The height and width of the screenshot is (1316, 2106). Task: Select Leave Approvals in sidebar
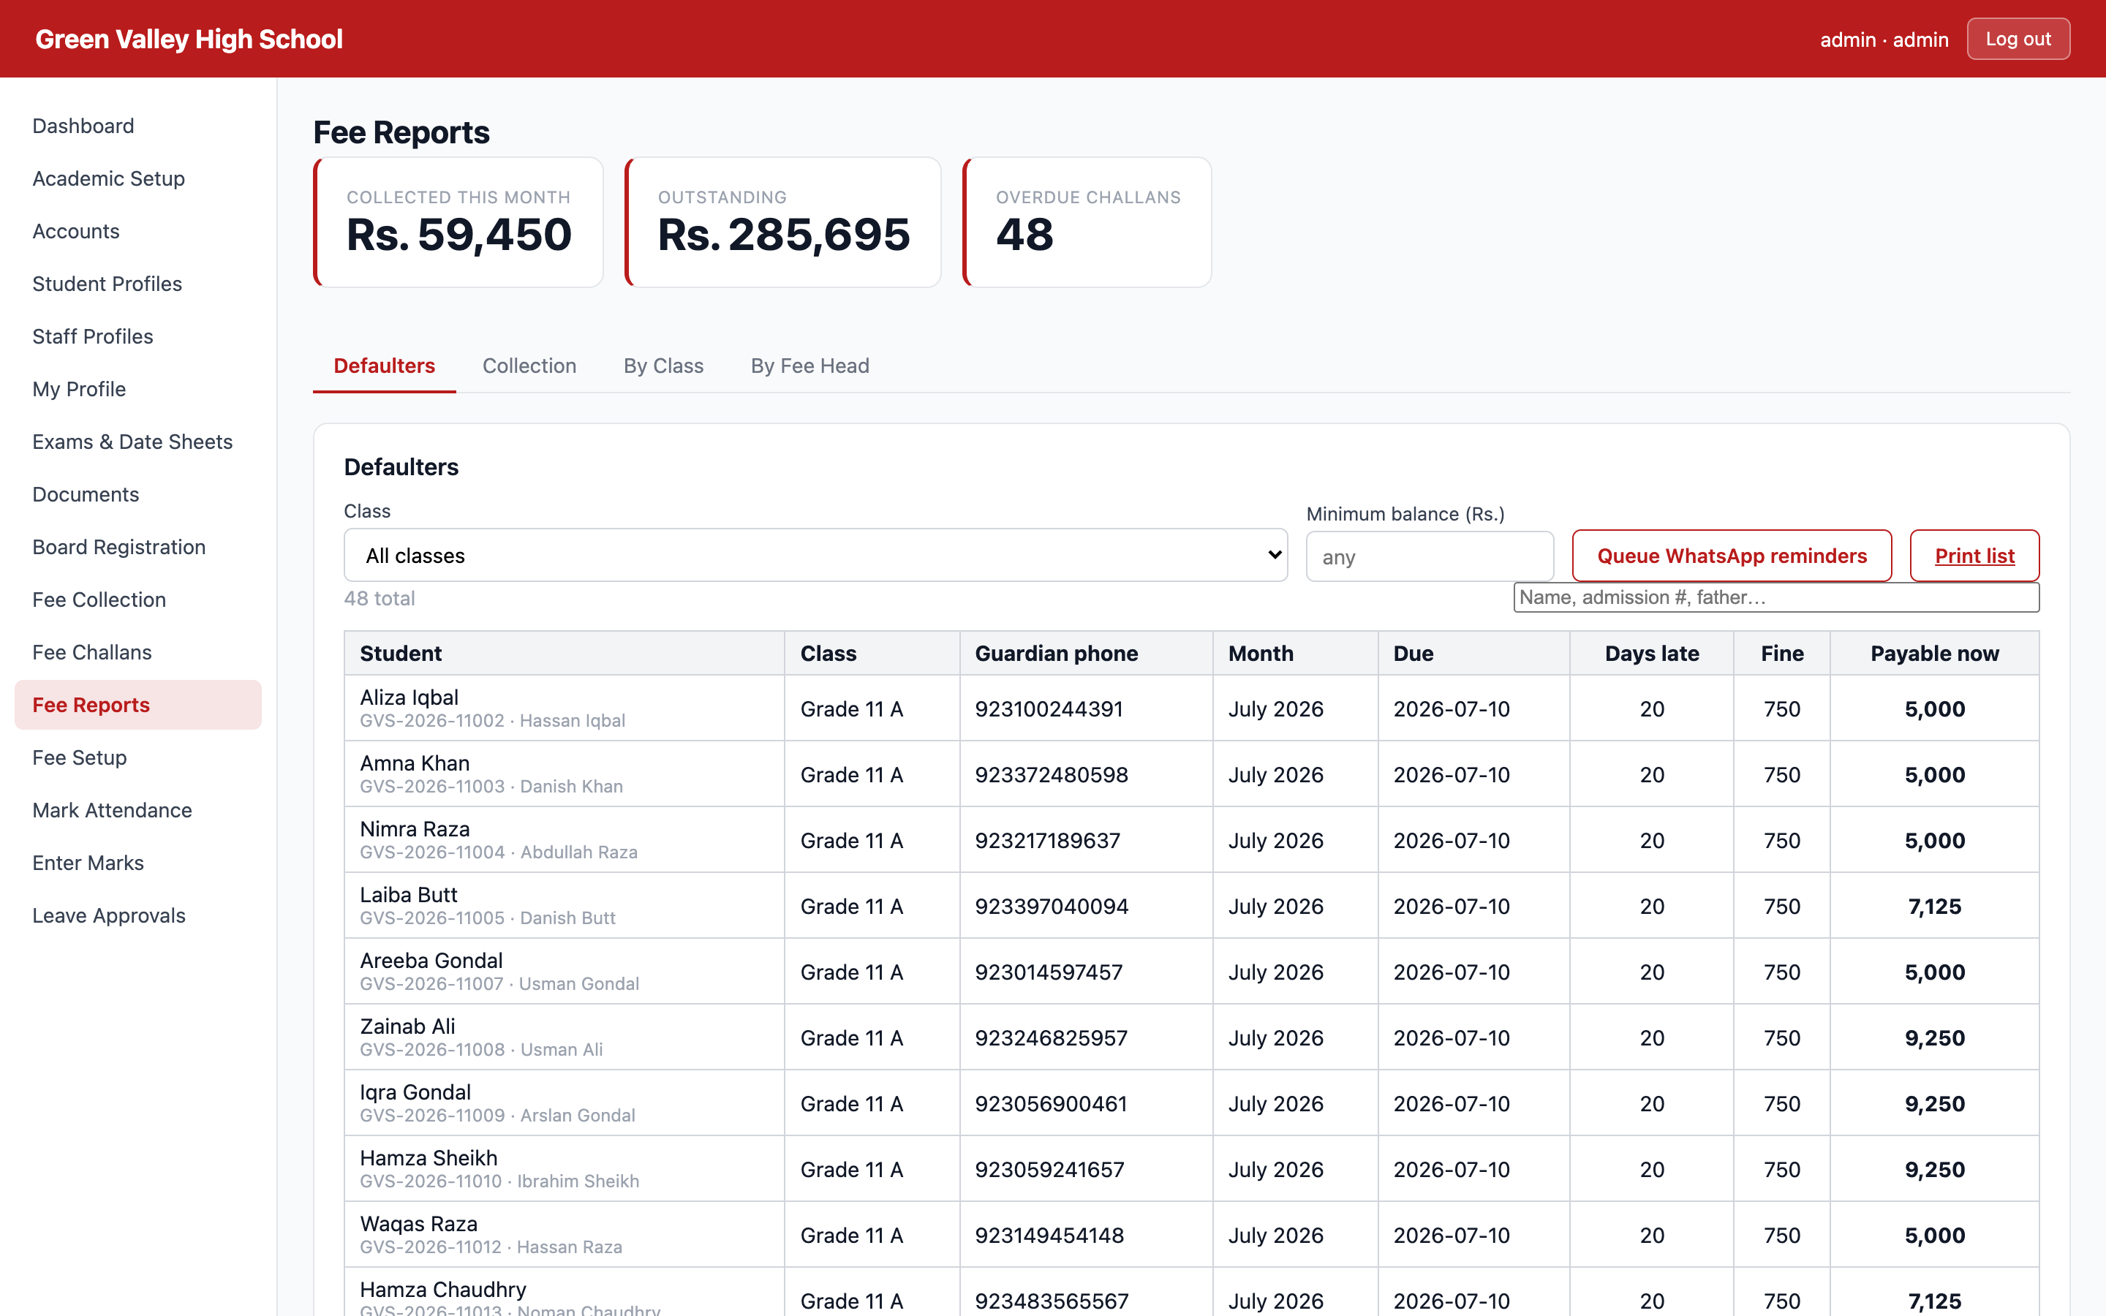pyautogui.click(x=109, y=915)
